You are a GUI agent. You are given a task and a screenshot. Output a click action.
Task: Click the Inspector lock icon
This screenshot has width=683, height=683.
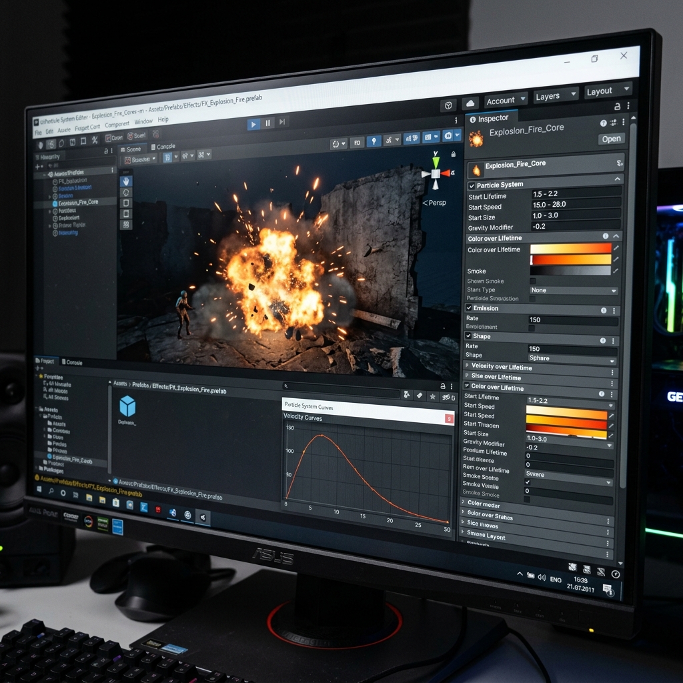pyautogui.click(x=617, y=106)
